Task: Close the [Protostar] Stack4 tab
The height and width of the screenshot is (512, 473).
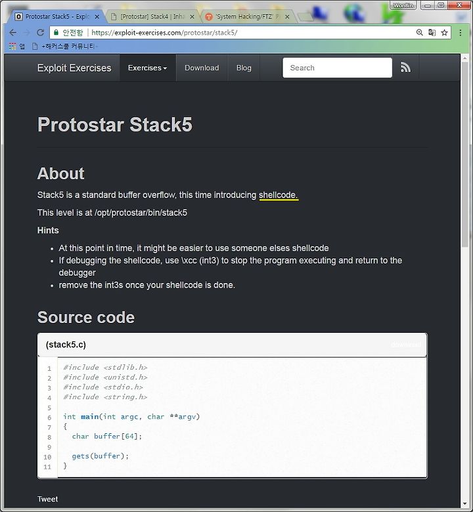Action: (192, 16)
